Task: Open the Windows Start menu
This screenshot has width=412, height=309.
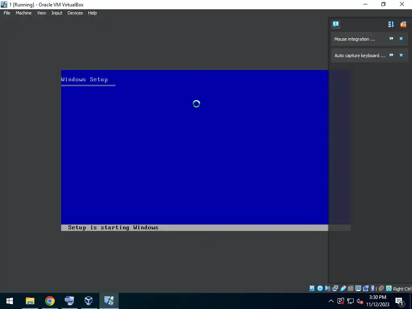Action: (10, 301)
